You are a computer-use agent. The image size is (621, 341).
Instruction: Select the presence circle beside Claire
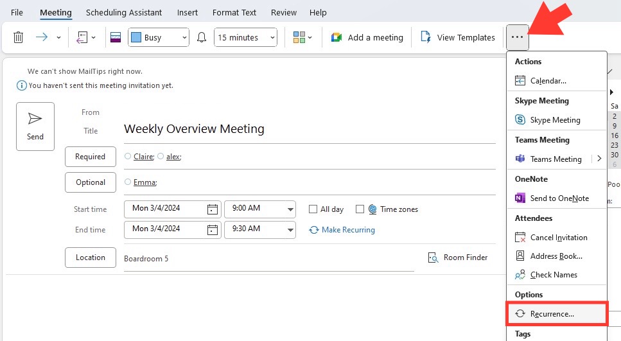(x=128, y=156)
